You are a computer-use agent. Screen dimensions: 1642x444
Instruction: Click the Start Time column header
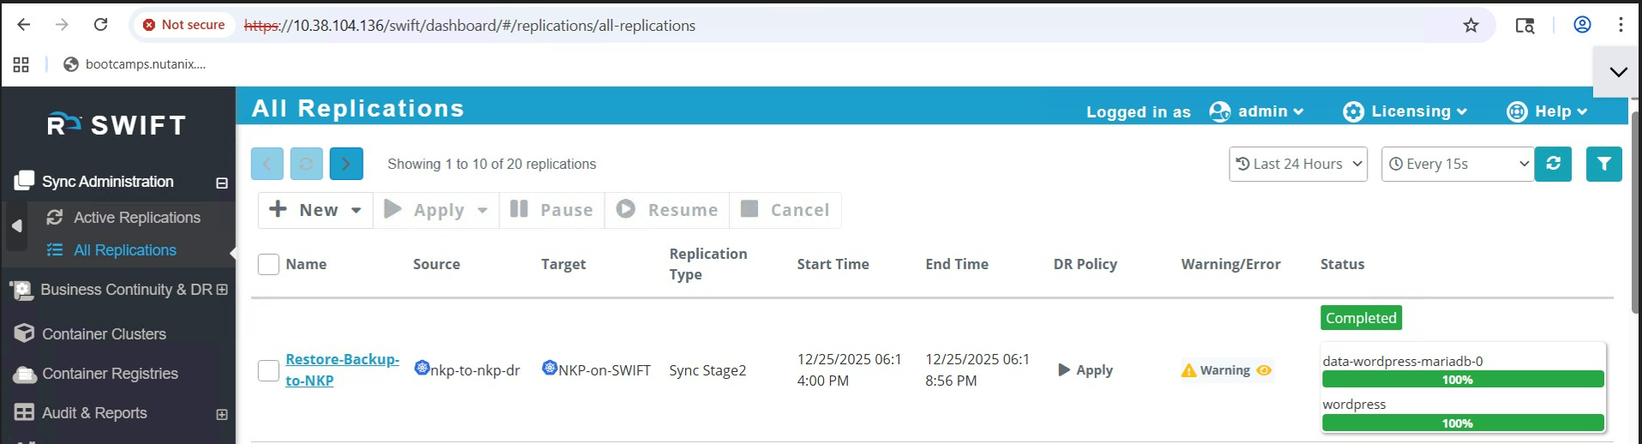click(833, 264)
